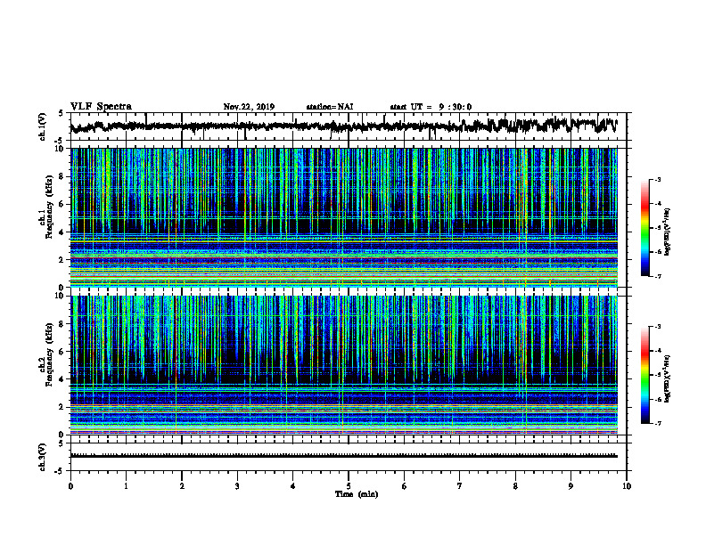This screenshot has width=706, height=545.
Task: Click the time axis tick label 6
Action: (405, 486)
